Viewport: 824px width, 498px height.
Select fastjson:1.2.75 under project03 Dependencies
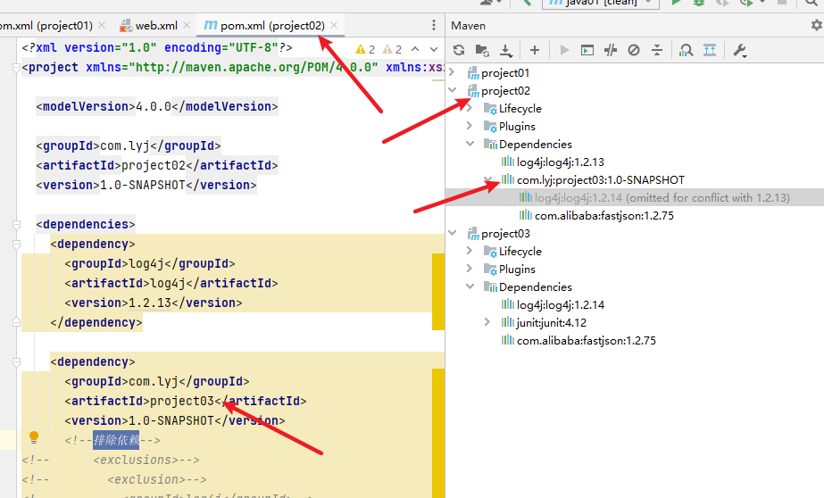pos(586,340)
